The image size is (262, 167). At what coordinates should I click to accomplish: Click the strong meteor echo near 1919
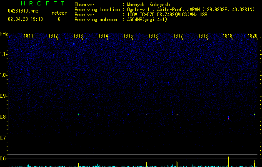pos(228,118)
